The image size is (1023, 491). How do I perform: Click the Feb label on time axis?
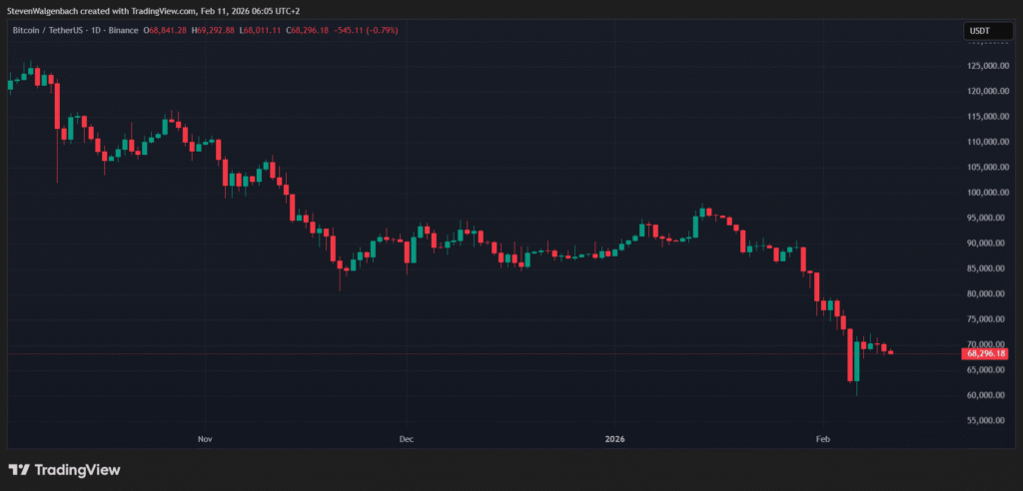pos(823,439)
